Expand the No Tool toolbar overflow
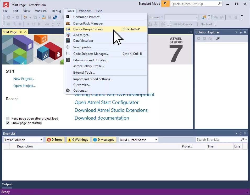 (x=215, y=25)
